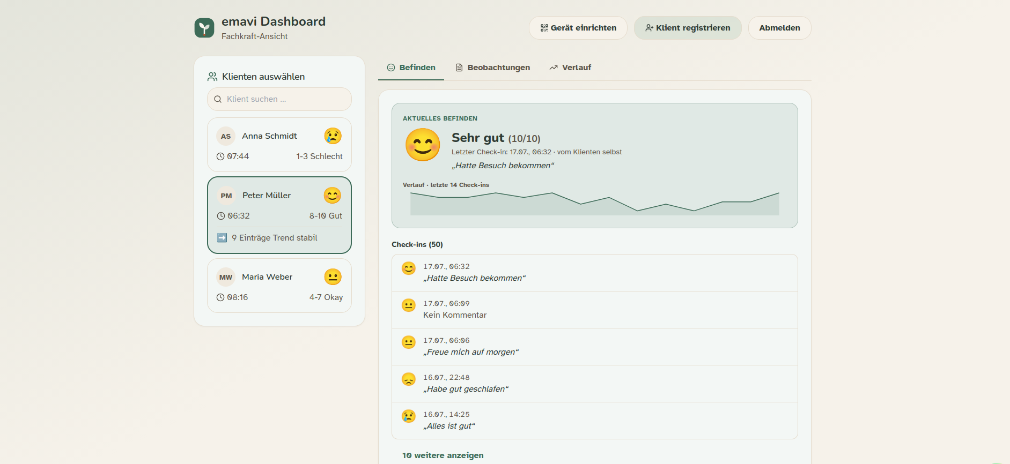
Task: Expand list with 10 weitere anzeigen
Action: tap(443, 455)
